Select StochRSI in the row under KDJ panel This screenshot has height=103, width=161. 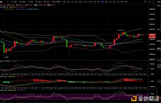pos(61,74)
